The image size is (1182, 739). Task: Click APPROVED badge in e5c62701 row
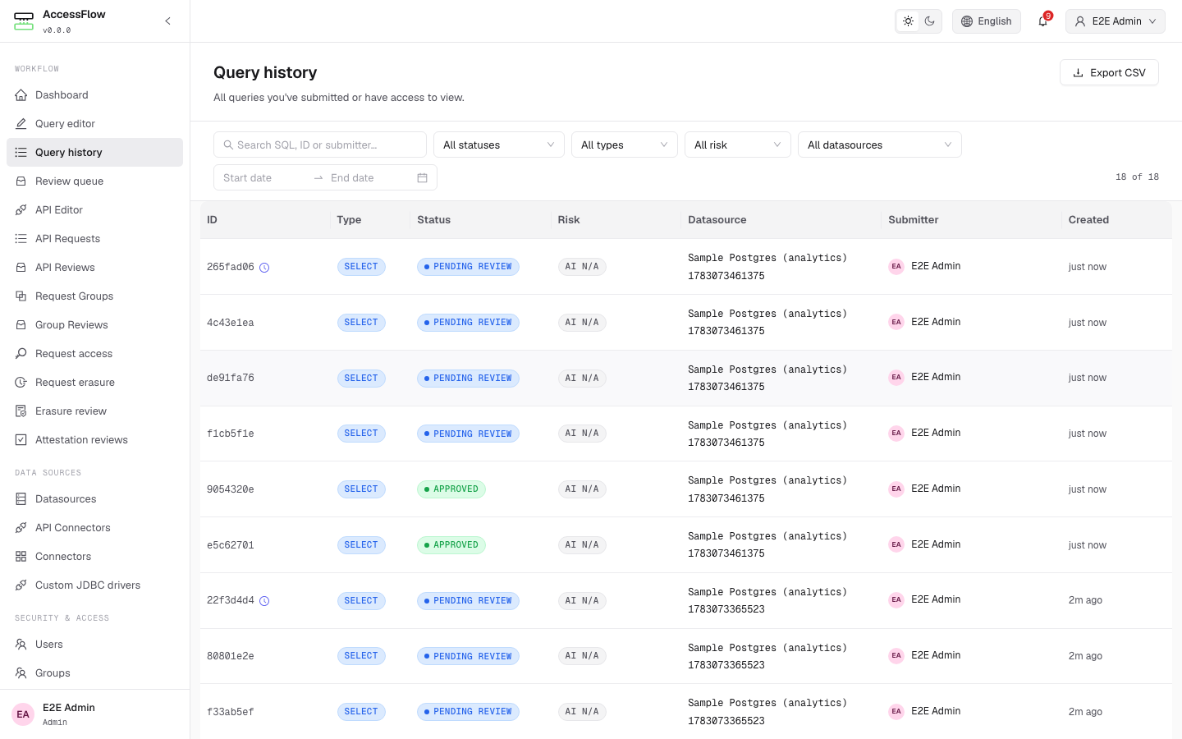(451, 545)
